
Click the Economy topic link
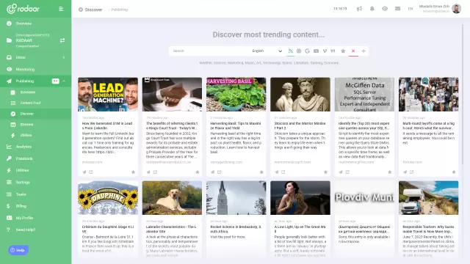tap(331, 63)
